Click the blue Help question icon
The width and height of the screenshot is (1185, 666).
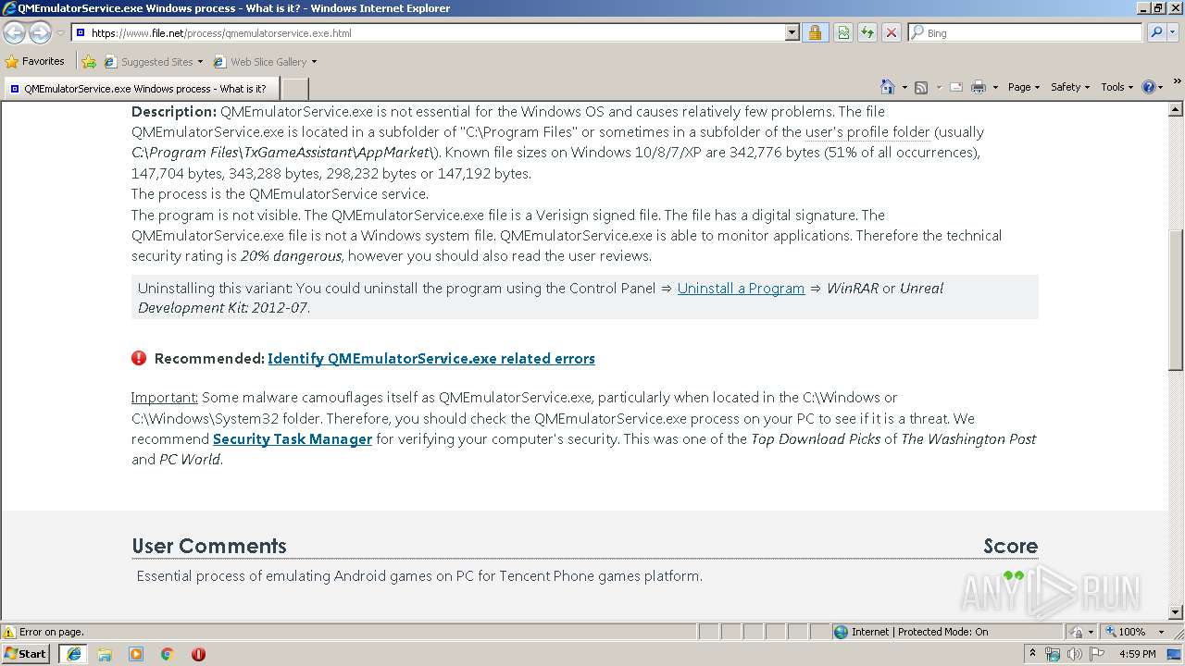pos(1149,87)
